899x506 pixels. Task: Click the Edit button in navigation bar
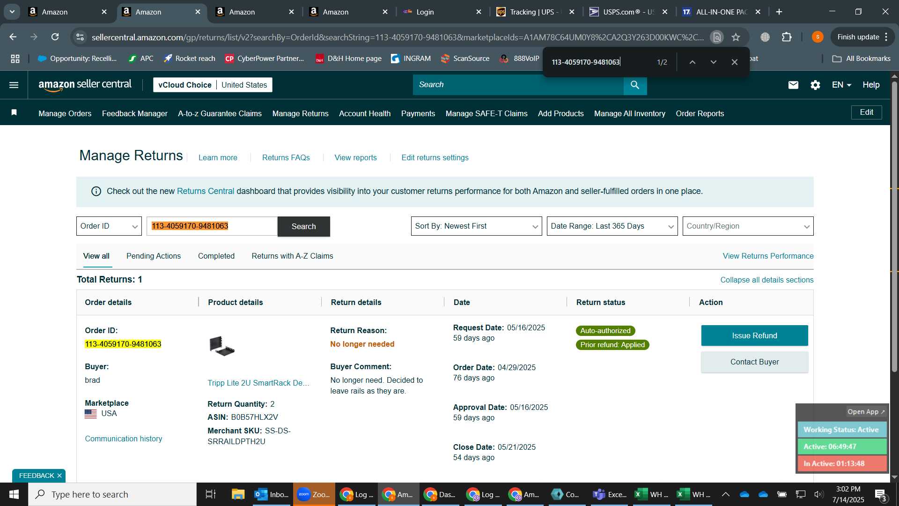[866, 112]
